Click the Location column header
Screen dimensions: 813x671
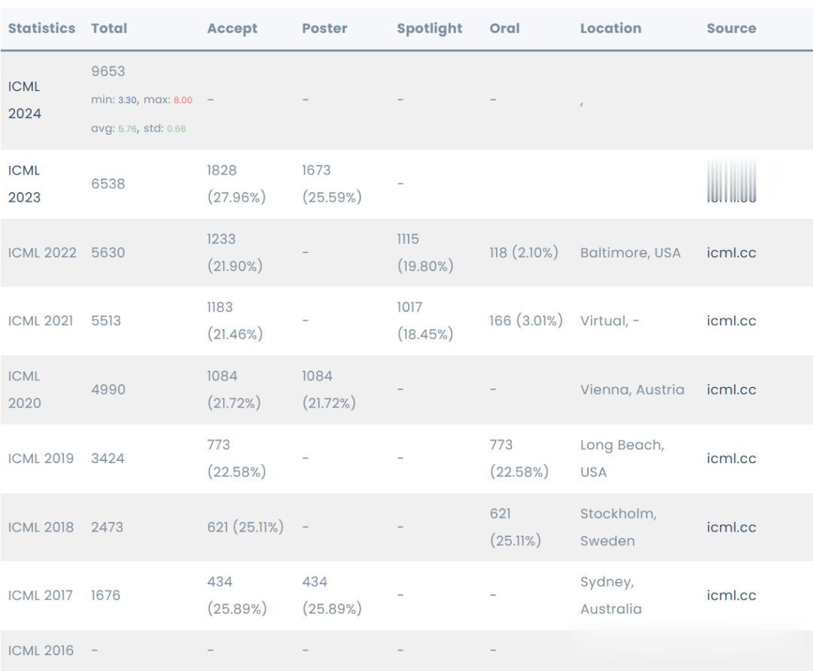pos(611,29)
